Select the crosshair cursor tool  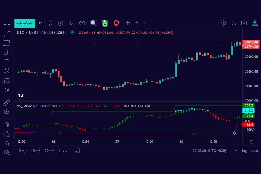pos(7,24)
